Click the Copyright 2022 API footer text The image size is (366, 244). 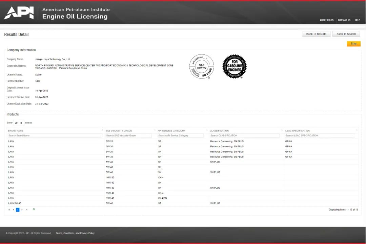pos(28,233)
